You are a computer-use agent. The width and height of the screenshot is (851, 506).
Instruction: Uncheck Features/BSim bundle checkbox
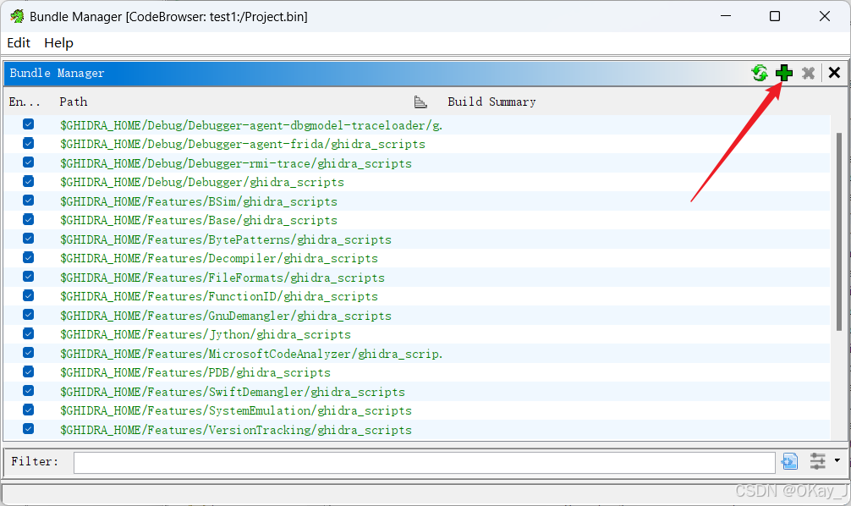pos(28,201)
